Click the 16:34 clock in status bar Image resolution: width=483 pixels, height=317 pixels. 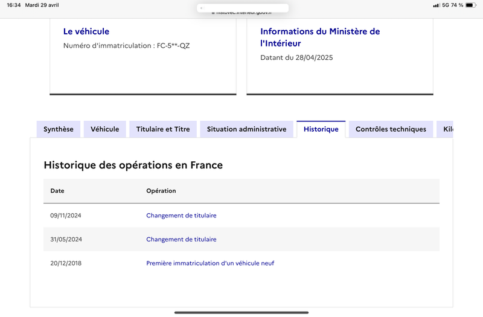click(x=13, y=5)
